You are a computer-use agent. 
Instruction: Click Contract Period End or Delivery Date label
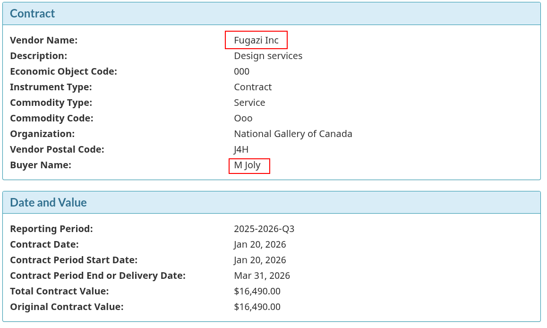coord(98,276)
